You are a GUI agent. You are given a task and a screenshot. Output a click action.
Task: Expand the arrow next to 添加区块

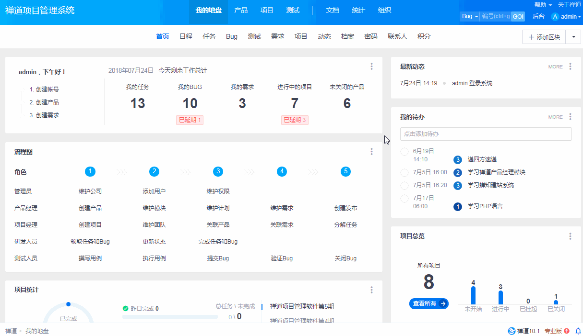click(573, 37)
